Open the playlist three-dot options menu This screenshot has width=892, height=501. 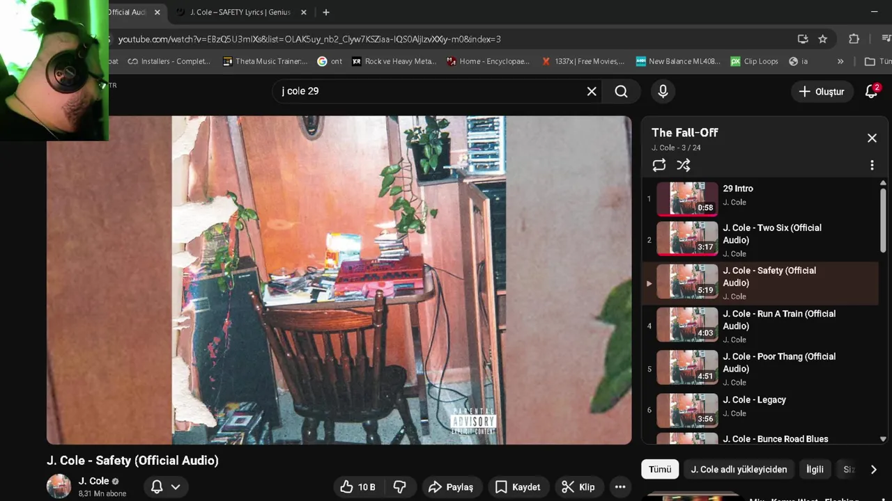point(872,165)
